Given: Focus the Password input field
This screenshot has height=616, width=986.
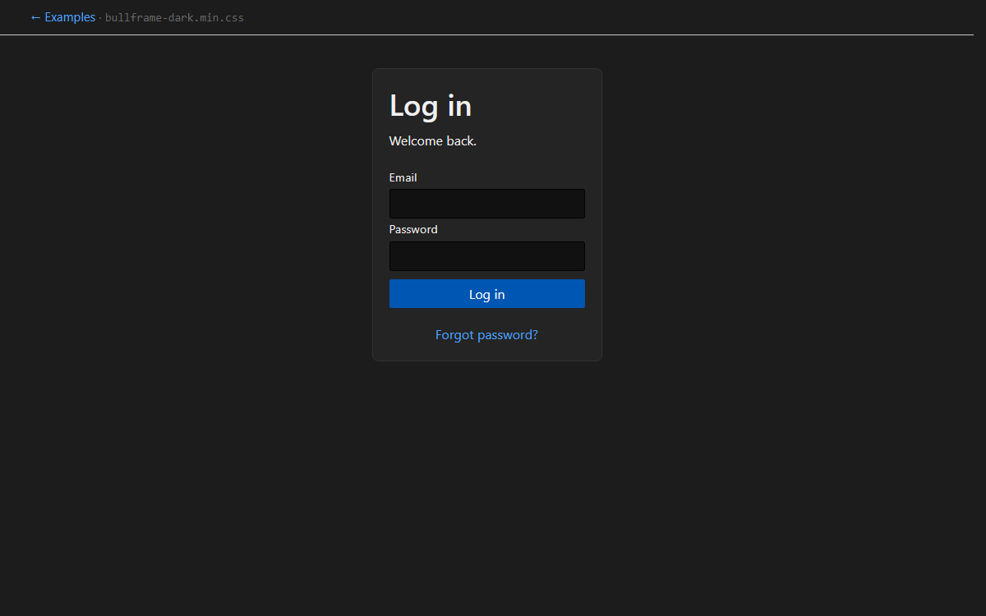Looking at the screenshot, I should [x=487, y=256].
